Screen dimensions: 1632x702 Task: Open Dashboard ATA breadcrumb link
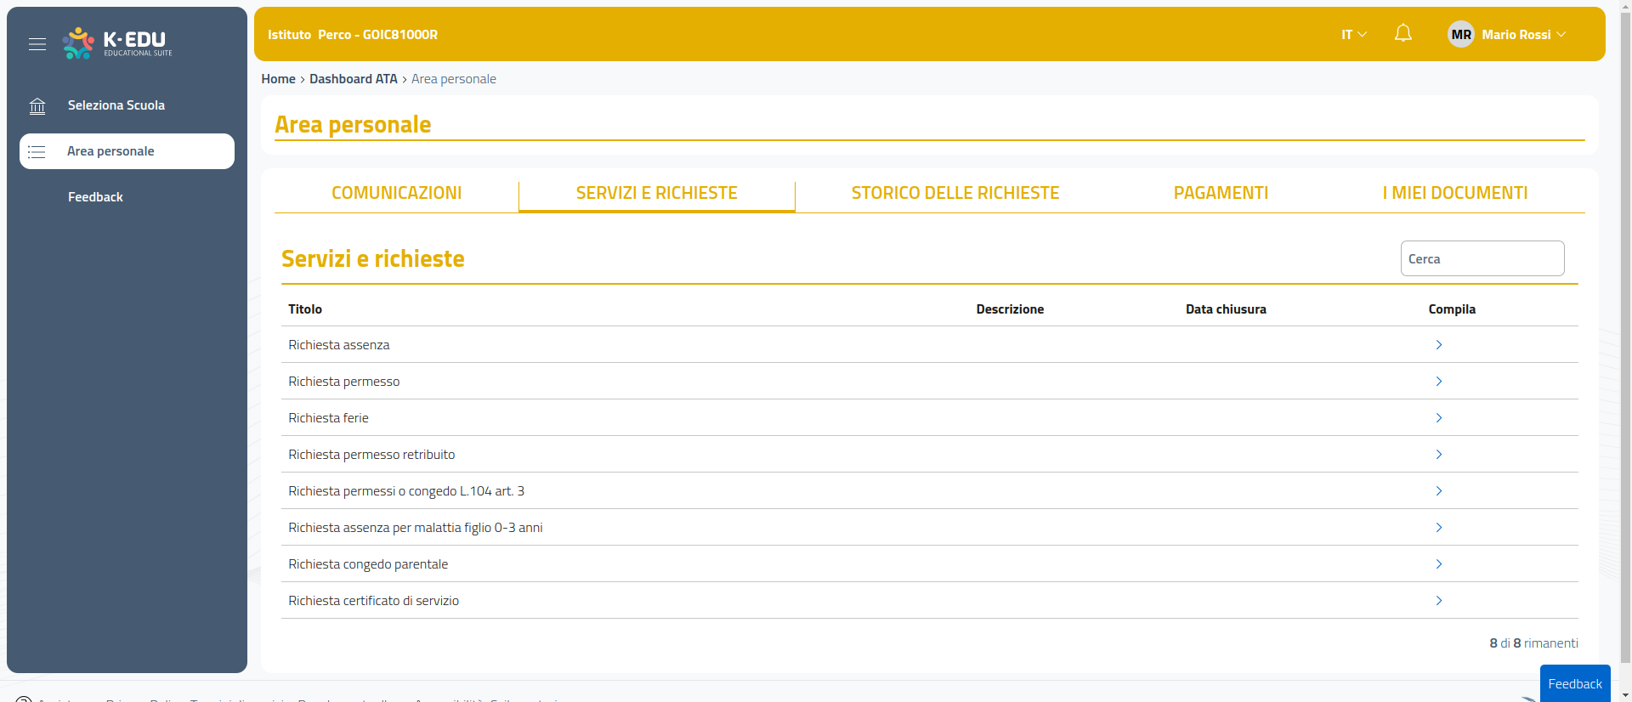point(353,79)
